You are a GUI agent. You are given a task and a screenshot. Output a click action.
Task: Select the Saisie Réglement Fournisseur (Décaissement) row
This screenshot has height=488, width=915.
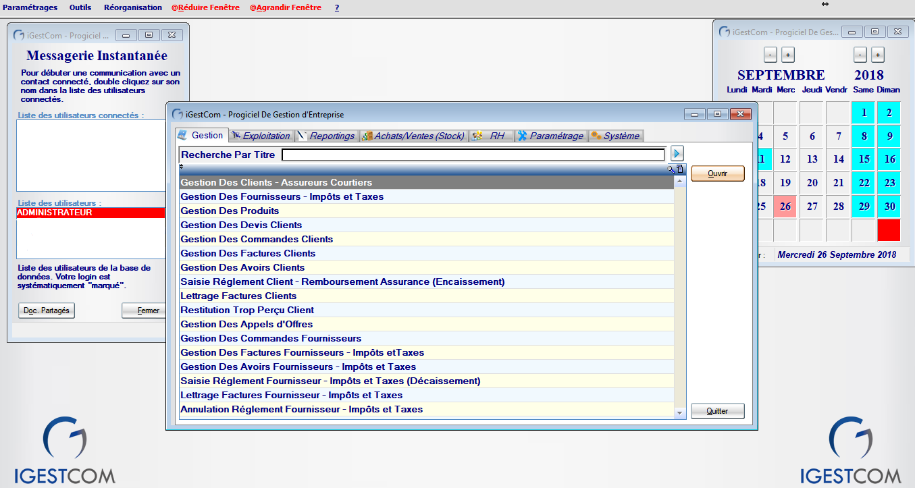click(426, 381)
